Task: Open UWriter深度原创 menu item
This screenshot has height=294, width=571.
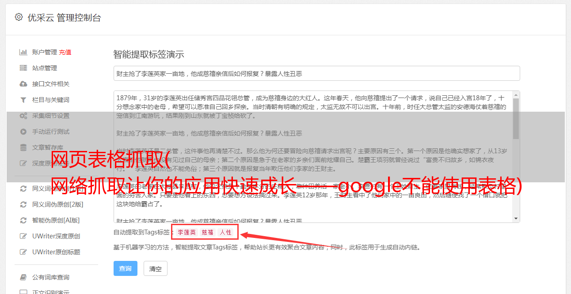Action: 56,236
